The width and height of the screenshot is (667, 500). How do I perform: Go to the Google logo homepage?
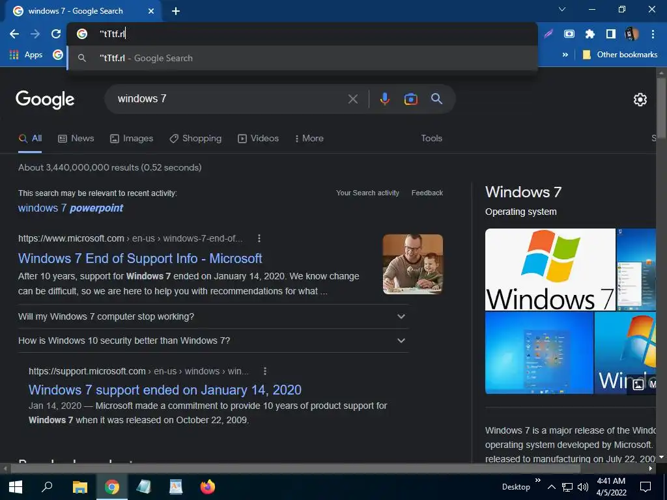coord(45,100)
